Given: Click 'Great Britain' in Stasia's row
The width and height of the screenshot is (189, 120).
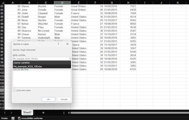Looking at the screenshot, I should point(79,6).
